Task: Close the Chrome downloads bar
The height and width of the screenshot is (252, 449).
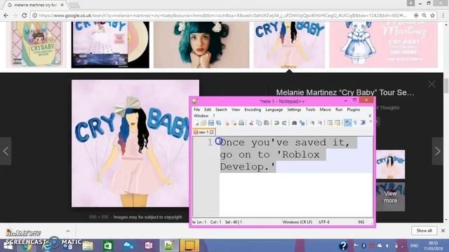Action: pos(443,230)
